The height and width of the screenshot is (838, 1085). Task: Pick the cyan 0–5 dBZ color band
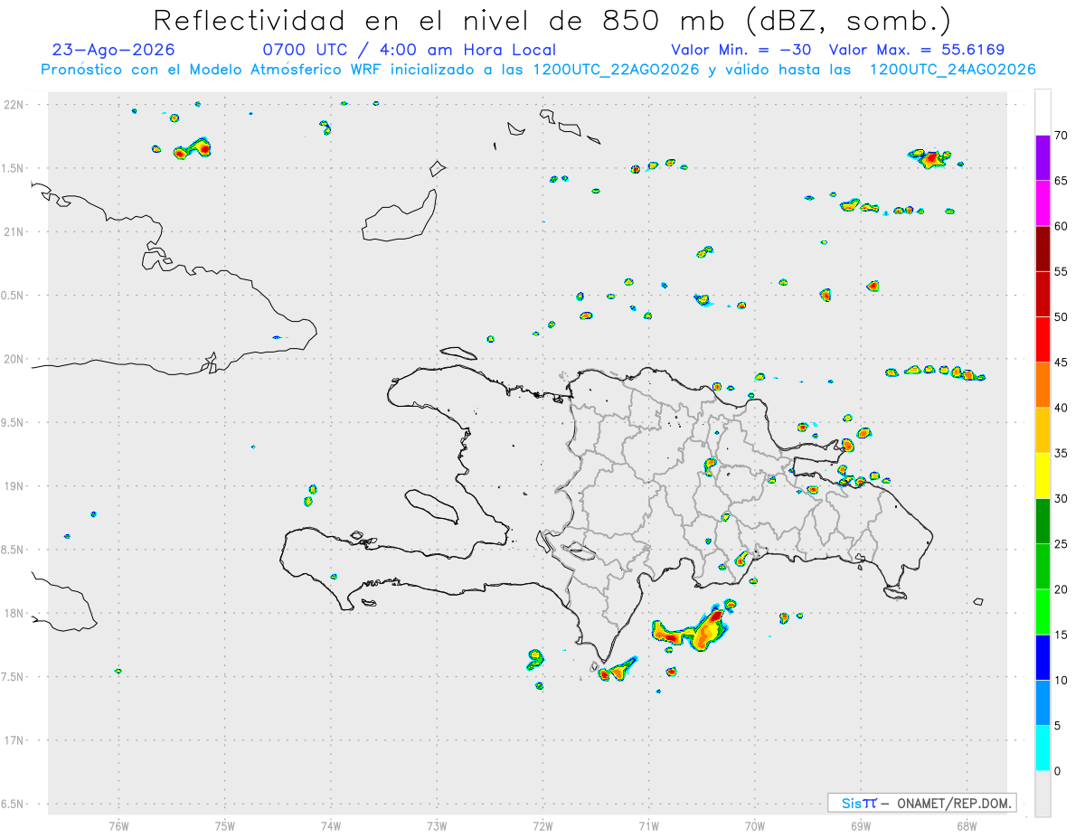point(1043,749)
